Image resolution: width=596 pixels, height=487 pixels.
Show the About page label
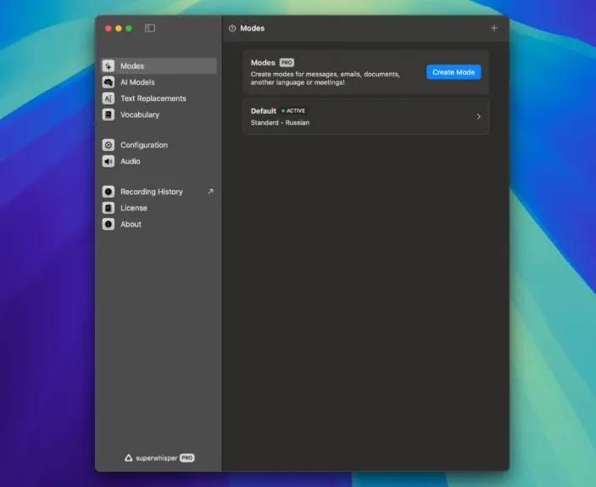tap(131, 225)
